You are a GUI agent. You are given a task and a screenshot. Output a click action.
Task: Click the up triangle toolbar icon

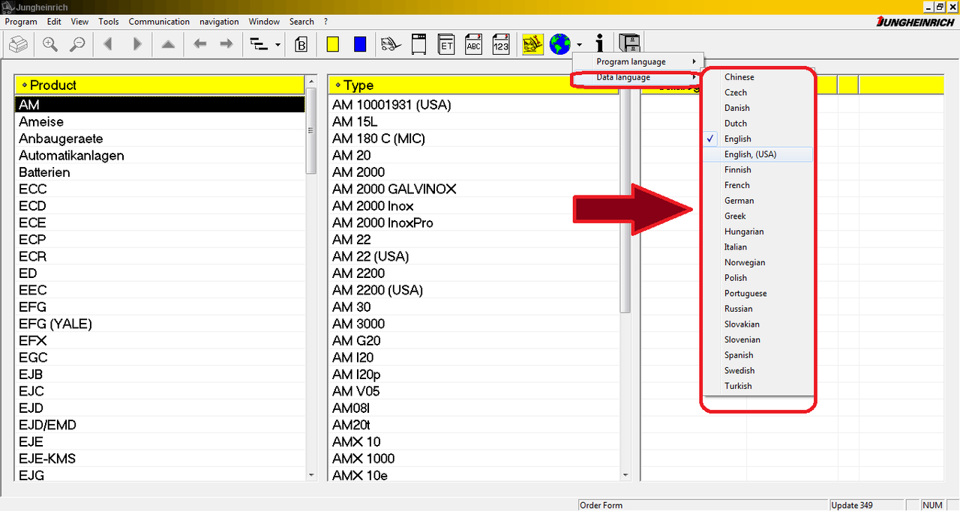click(168, 44)
